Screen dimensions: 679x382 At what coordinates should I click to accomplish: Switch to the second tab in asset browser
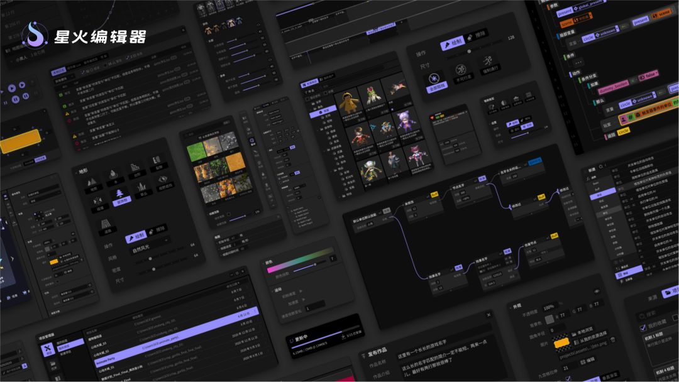click(326, 77)
